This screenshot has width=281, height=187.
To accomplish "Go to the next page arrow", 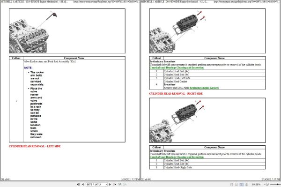I will [x=110, y=184].
